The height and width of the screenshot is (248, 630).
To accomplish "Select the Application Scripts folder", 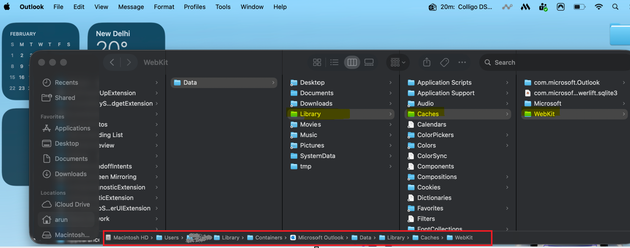I will (x=458, y=82).
